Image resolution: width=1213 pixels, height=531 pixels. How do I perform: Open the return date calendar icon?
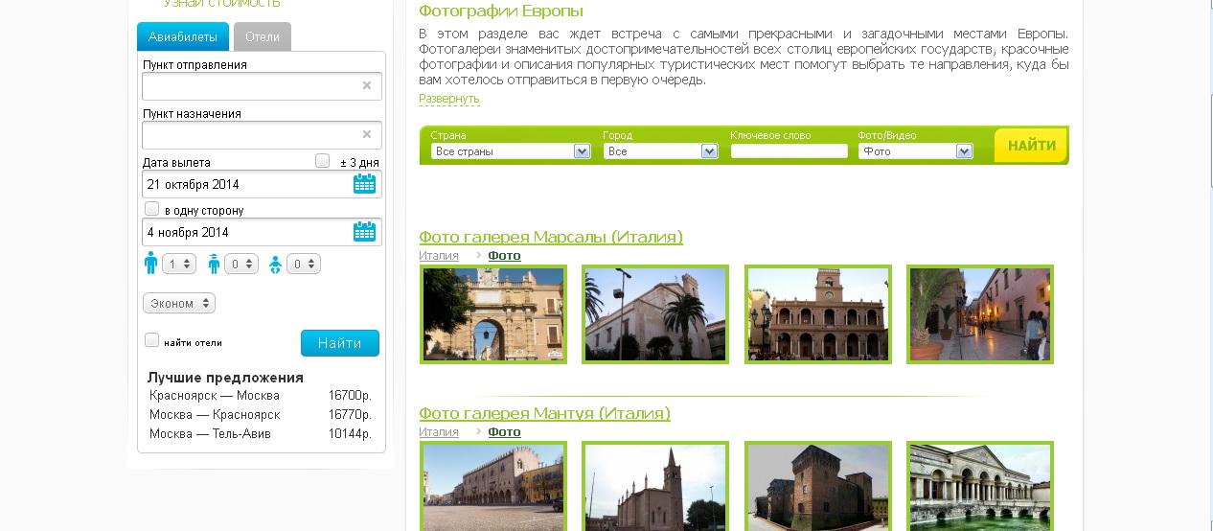[364, 231]
